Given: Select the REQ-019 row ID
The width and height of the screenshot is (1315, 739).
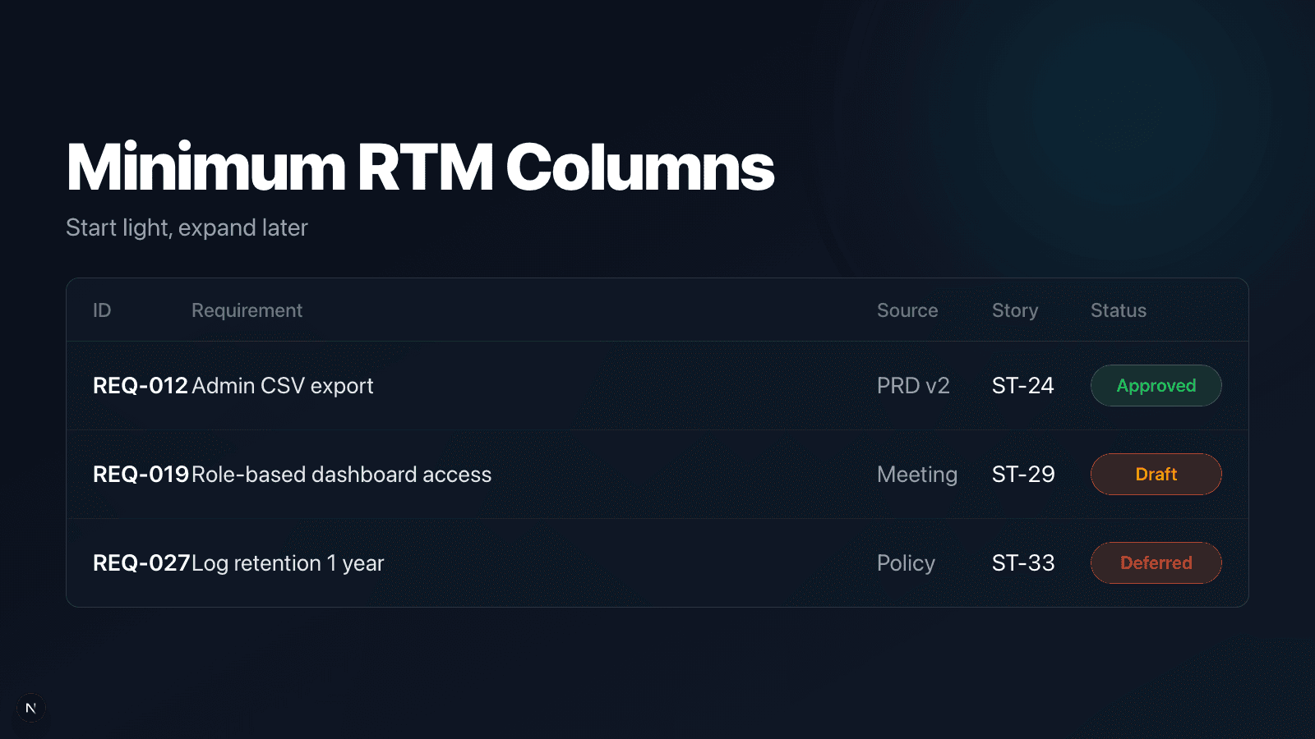Looking at the screenshot, I should 140,474.
